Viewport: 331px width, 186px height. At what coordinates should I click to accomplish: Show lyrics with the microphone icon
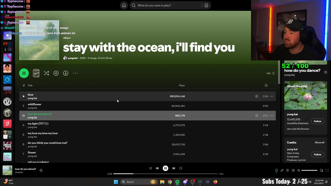[282, 171]
